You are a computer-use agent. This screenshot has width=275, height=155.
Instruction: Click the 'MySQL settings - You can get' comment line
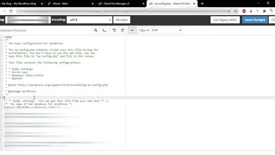[56, 101]
